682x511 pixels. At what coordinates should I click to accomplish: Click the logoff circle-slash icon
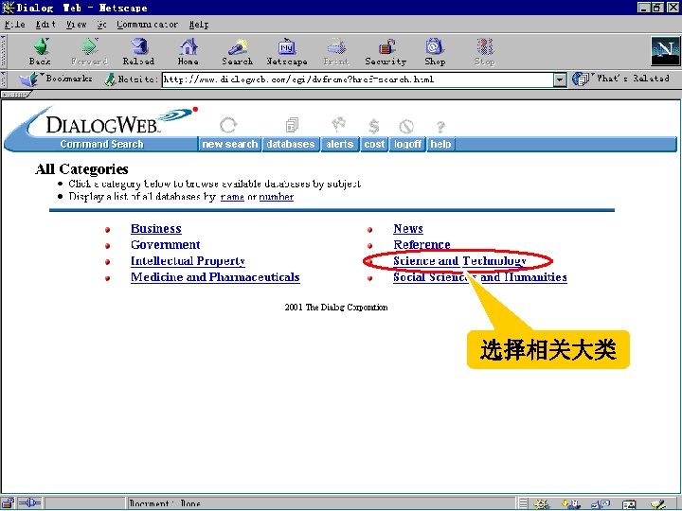point(406,127)
